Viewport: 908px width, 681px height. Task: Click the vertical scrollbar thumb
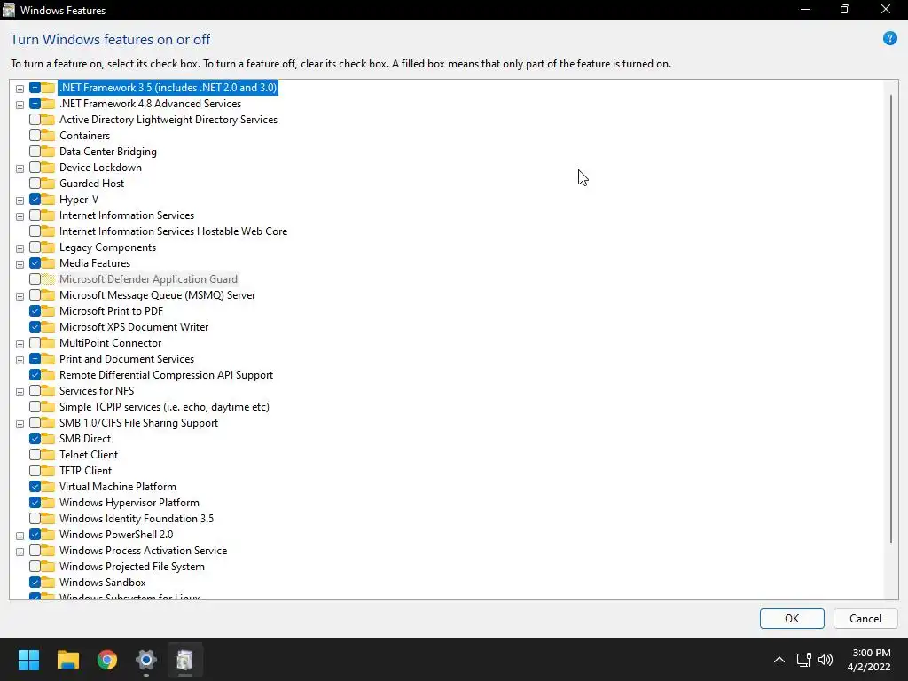[891, 318]
